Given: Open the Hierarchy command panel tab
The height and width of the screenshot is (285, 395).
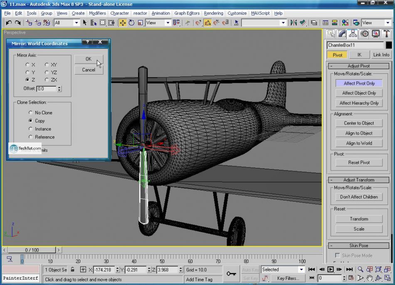Looking at the screenshot, I should (353, 34).
